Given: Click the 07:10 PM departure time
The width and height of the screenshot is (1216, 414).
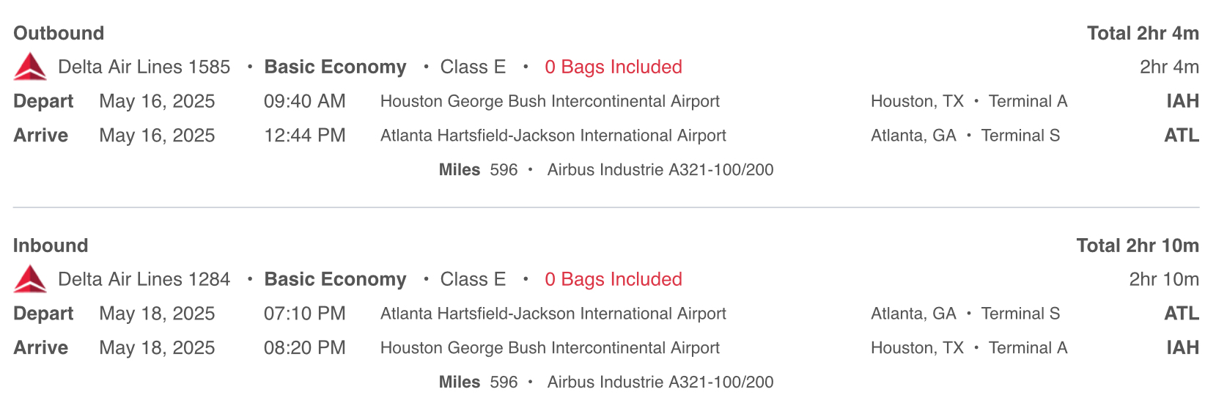Looking at the screenshot, I should [304, 314].
